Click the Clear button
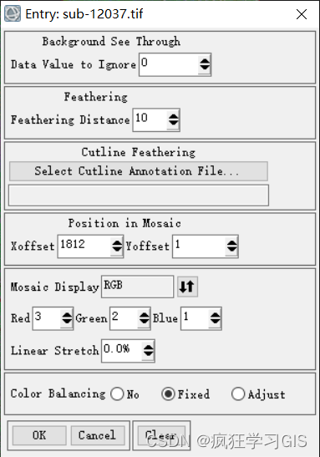This screenshot has width=320, height=457. click(161, 435)
